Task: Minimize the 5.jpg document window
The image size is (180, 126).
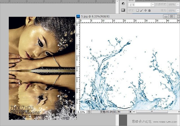Action: click(166, 16)
